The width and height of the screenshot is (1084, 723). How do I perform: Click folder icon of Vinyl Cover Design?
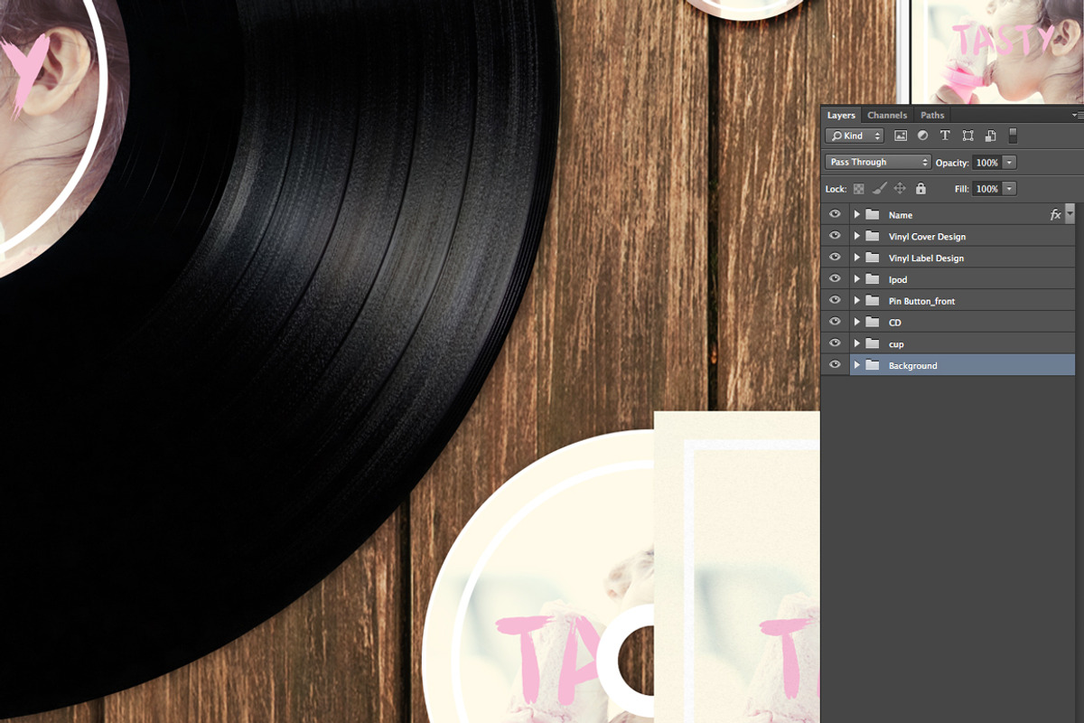tap(872, 236)
